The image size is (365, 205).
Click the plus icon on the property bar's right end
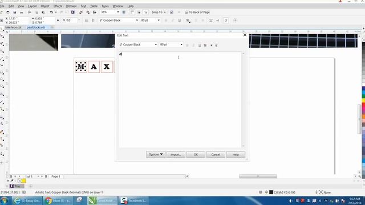[235, 20]
